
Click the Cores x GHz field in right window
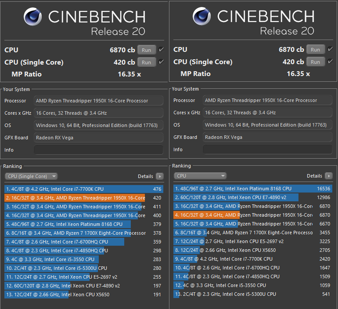pos(267,113)
